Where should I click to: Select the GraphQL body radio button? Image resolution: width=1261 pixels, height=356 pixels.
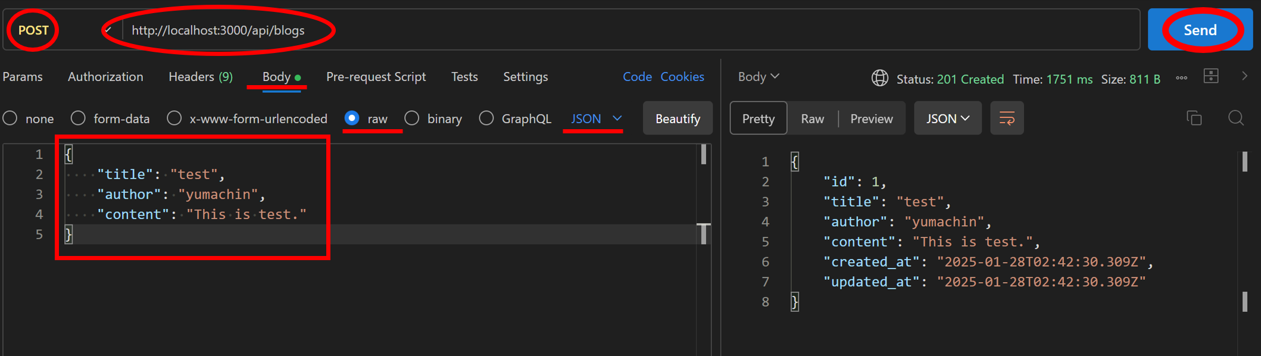click(x=486, y=118)
